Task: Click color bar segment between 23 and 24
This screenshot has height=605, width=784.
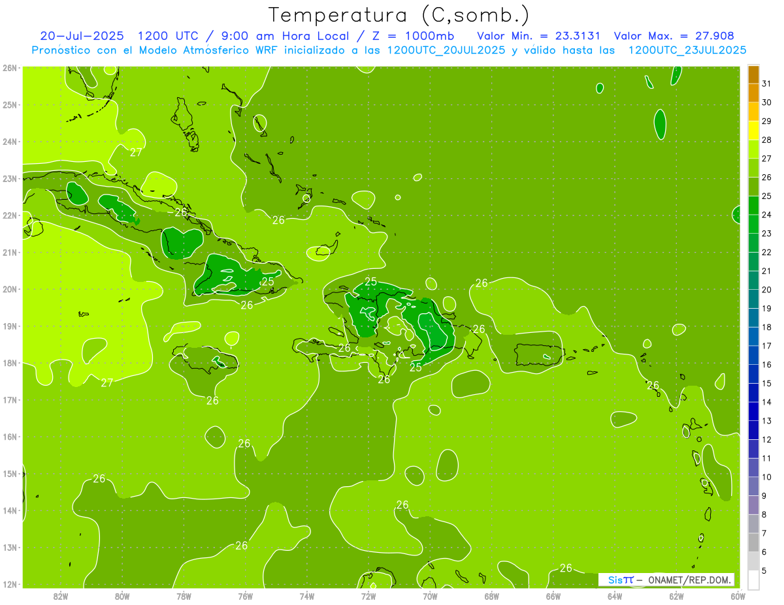Action: pos(753,224)
